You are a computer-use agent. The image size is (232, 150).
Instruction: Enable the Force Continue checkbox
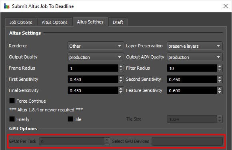(12, 101)
